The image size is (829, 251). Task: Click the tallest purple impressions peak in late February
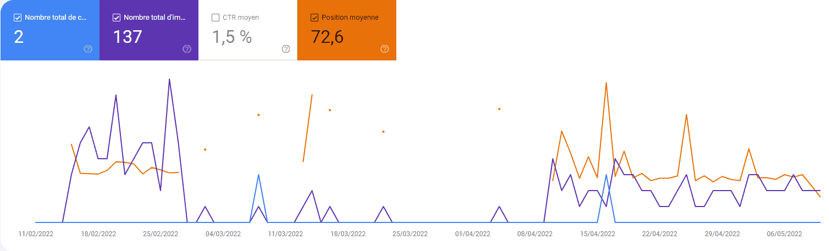pyautogui.click(x=169, y=79)
